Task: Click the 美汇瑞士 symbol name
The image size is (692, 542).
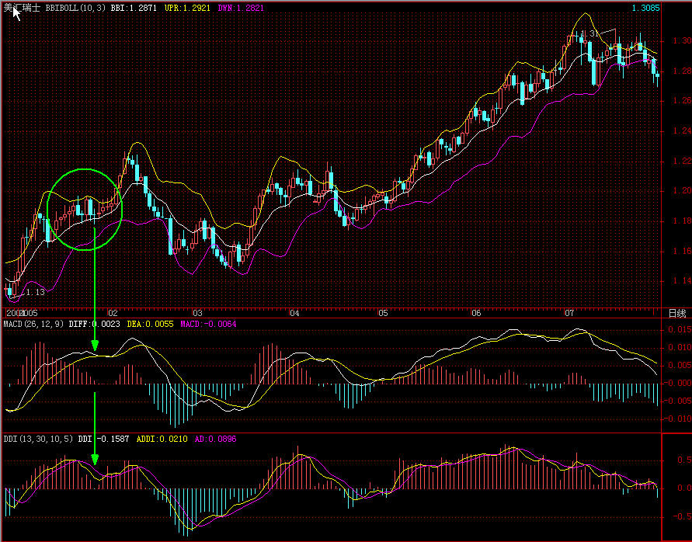Action: click(x=22, y=8)
